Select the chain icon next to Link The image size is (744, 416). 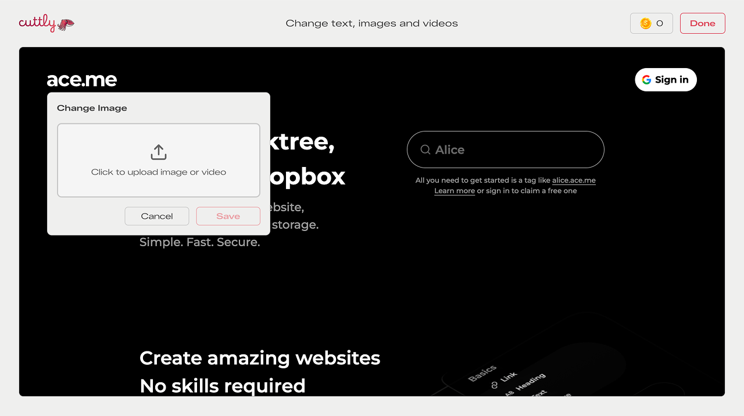pyautogui.click(x=495, y=385)
